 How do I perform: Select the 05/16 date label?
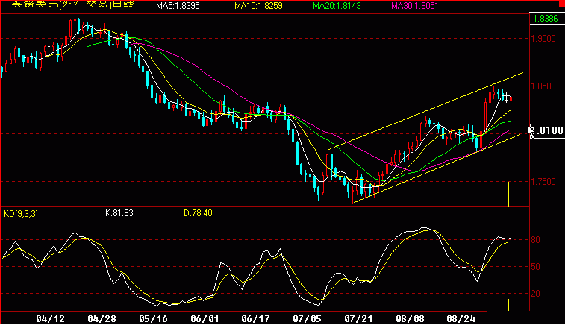coord(153,319)
